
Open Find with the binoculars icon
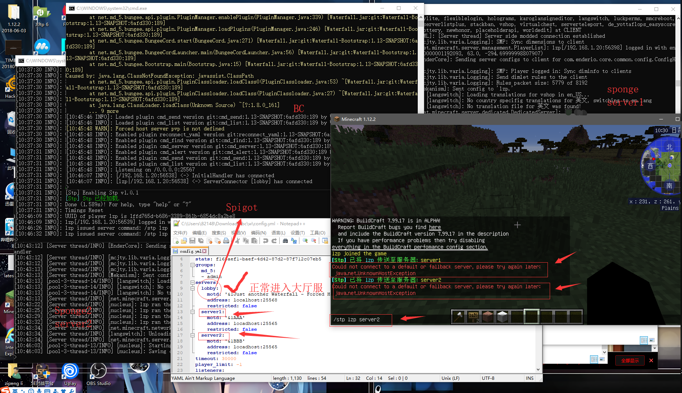point(285,241)
